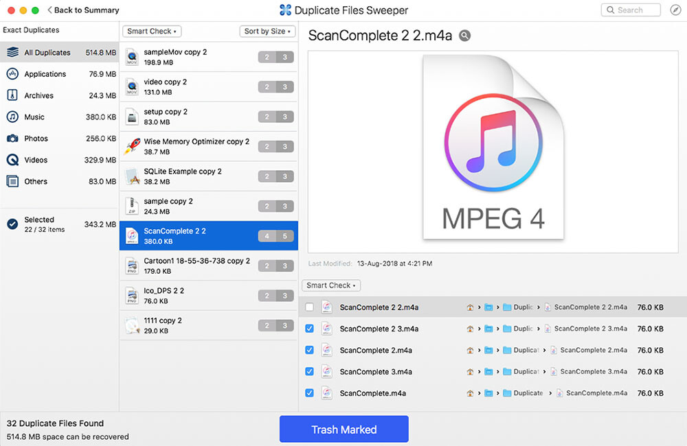Click the Photos camera icon
The height and width of the screenshot is (446, 687).
pyautogui.click(x=12, y=139)
